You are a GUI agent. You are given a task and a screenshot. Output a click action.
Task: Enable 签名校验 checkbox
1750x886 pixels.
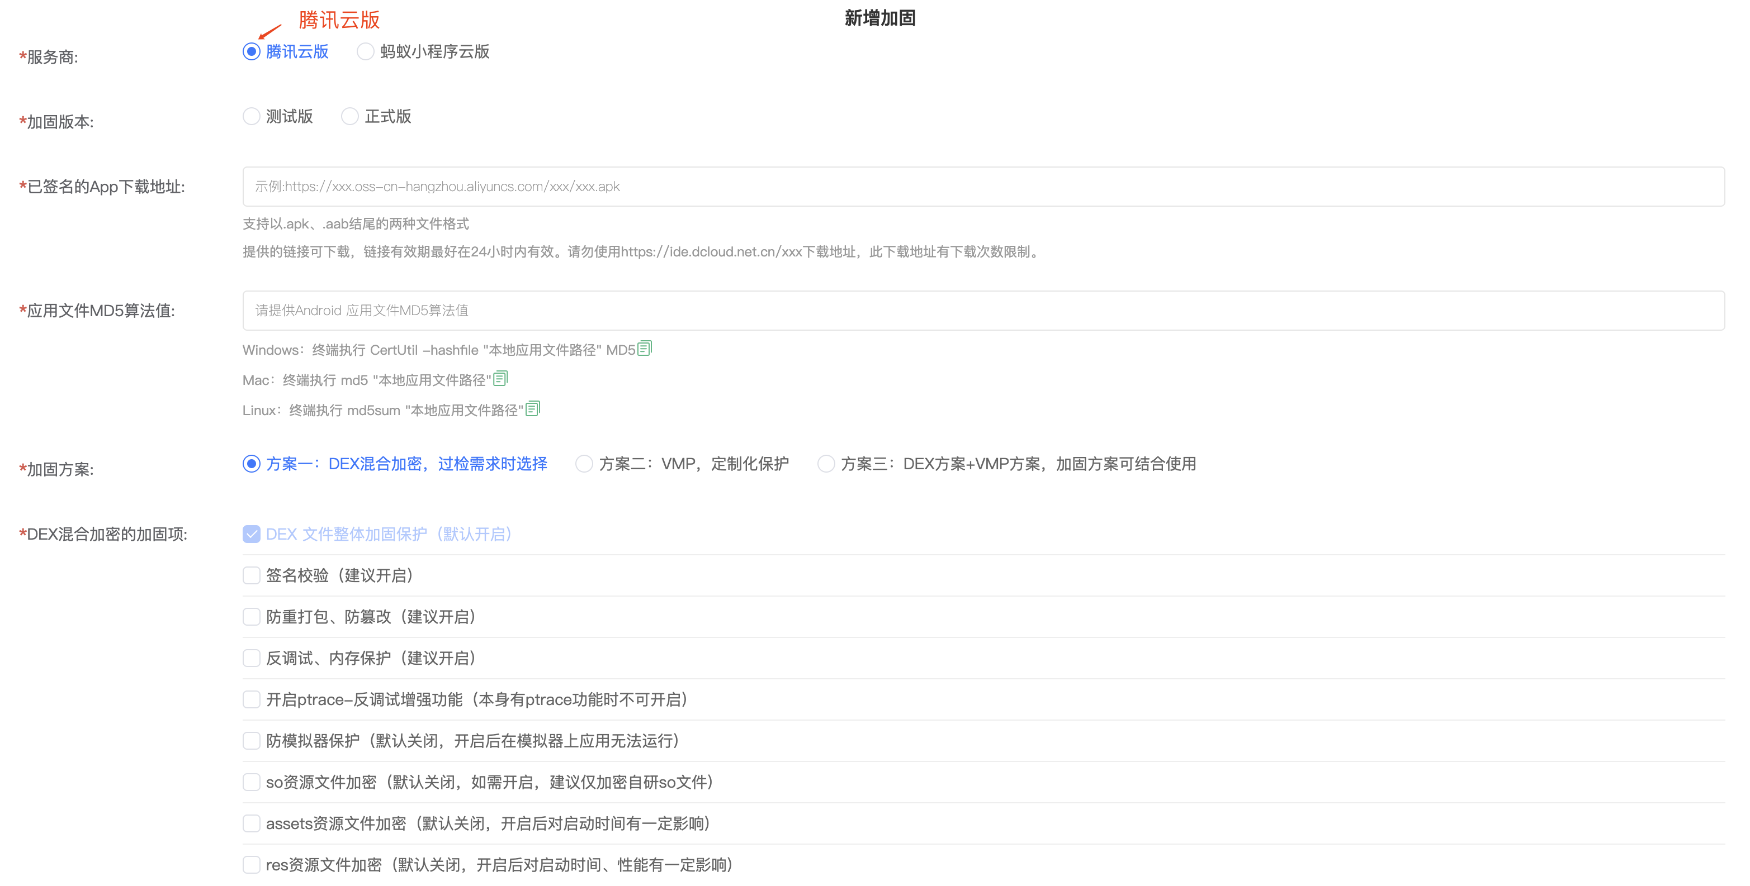coord(252,576)
